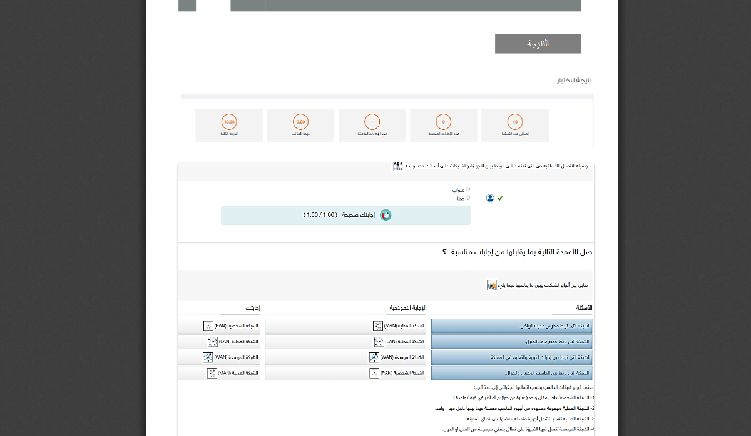Click the LAN icon in the إجابتك column

pos(213,342)
